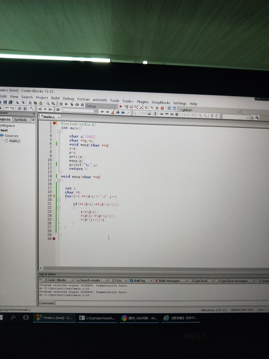Click the Windows Start button

coord(1,318)
